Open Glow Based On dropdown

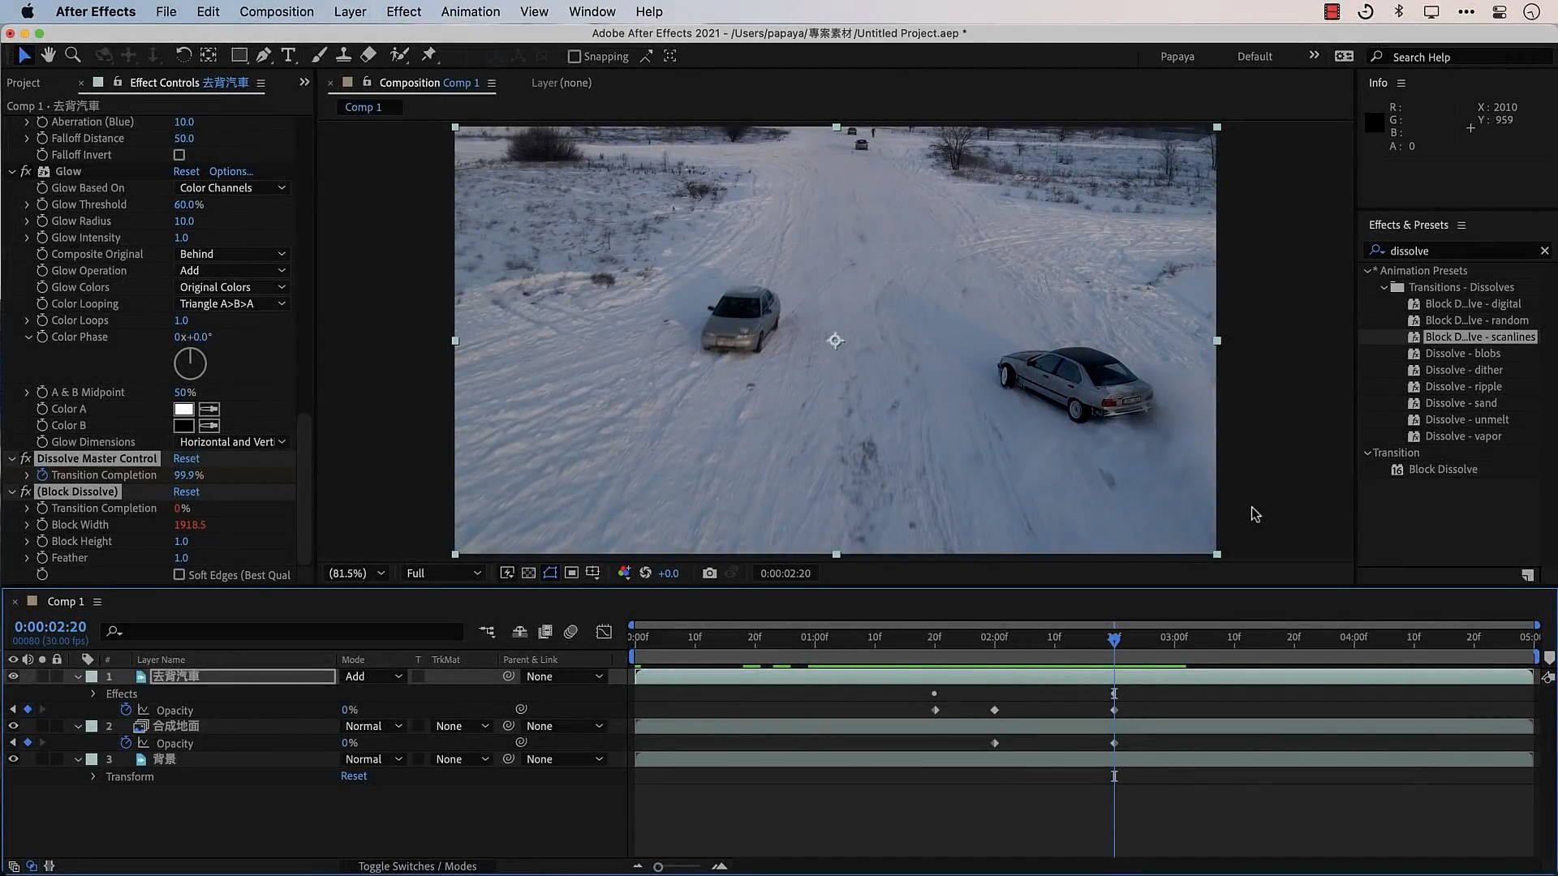click(231, 188)
